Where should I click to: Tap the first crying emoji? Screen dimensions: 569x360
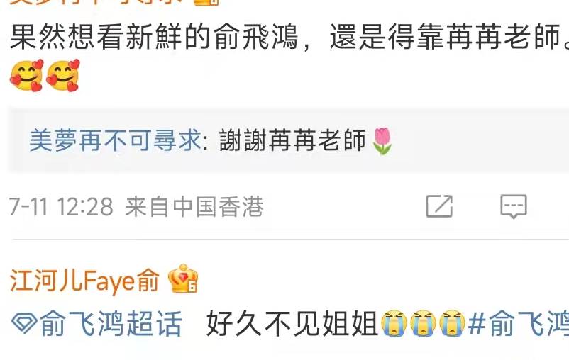click(394, 323)
